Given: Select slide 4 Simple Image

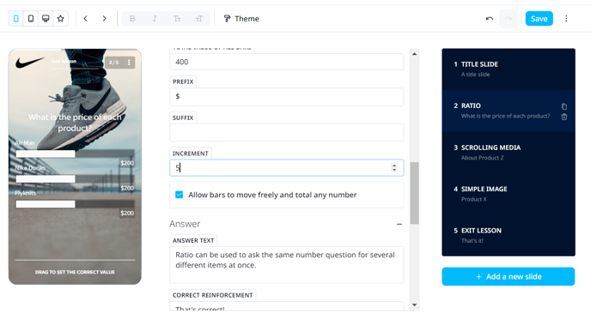Looking at the screenshot, I should coord(509,194).
